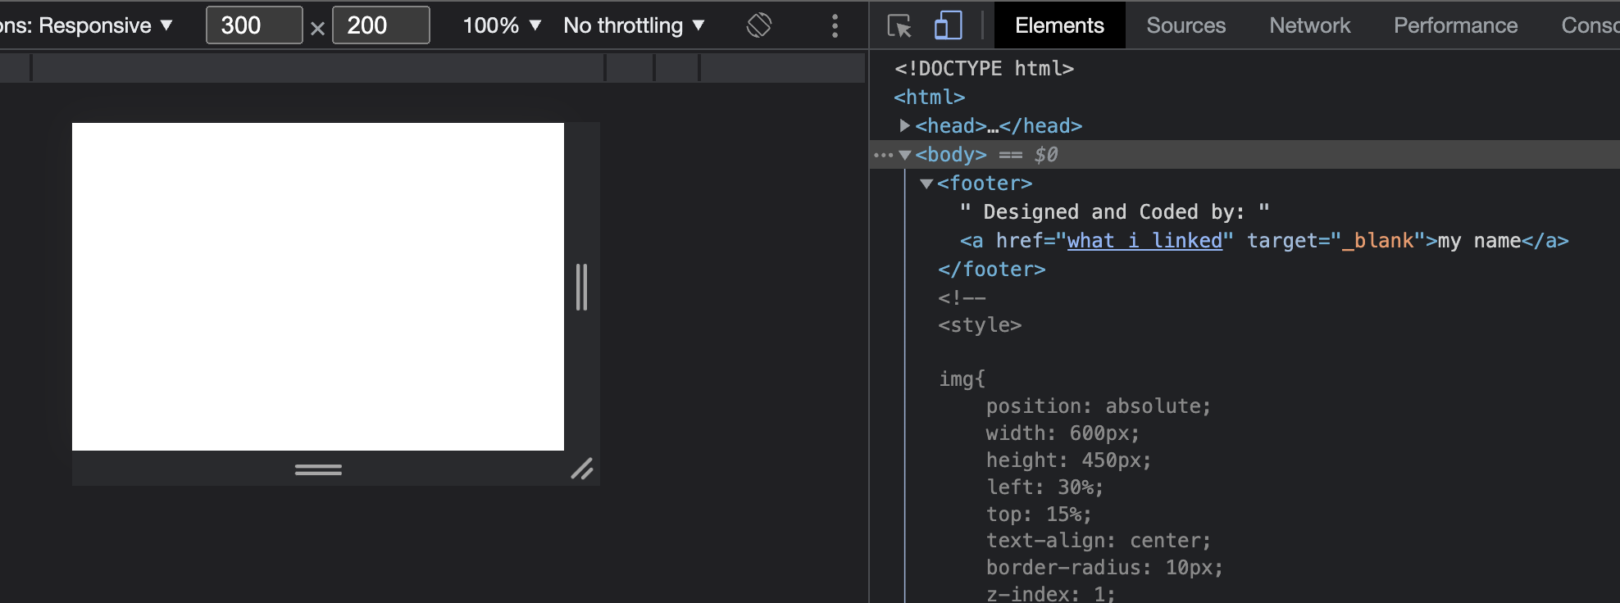Select the closing footer tag row
The image size is (1620, 603).
(991, 270)
